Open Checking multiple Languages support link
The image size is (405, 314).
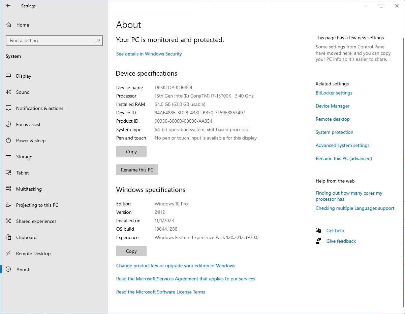click(355, 208)
